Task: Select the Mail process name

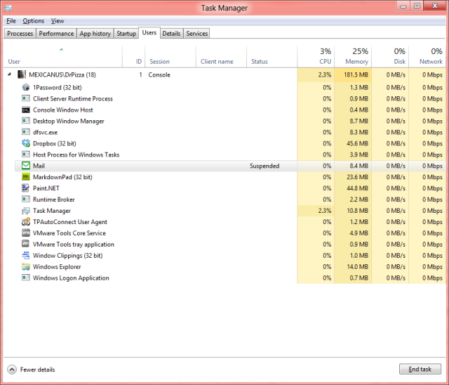Action: pyautogui.click(x=39, y=166)
